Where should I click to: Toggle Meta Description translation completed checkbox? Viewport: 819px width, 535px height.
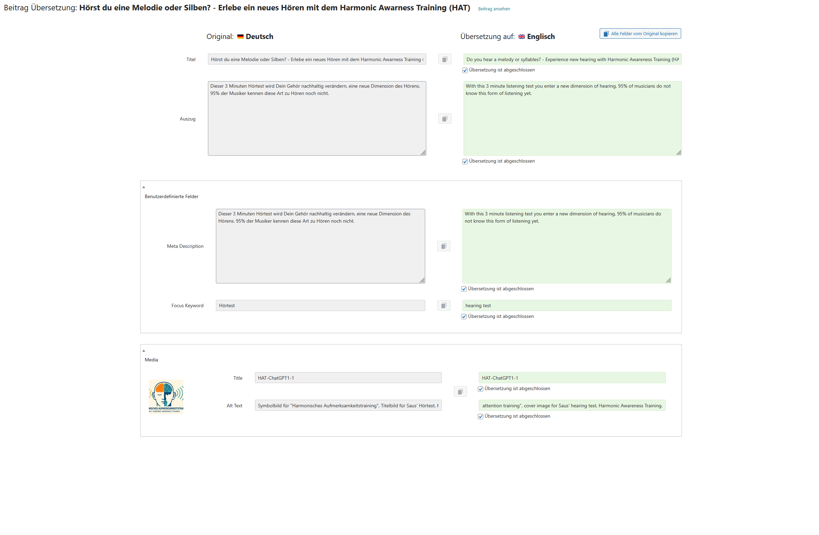coord(464,289)
